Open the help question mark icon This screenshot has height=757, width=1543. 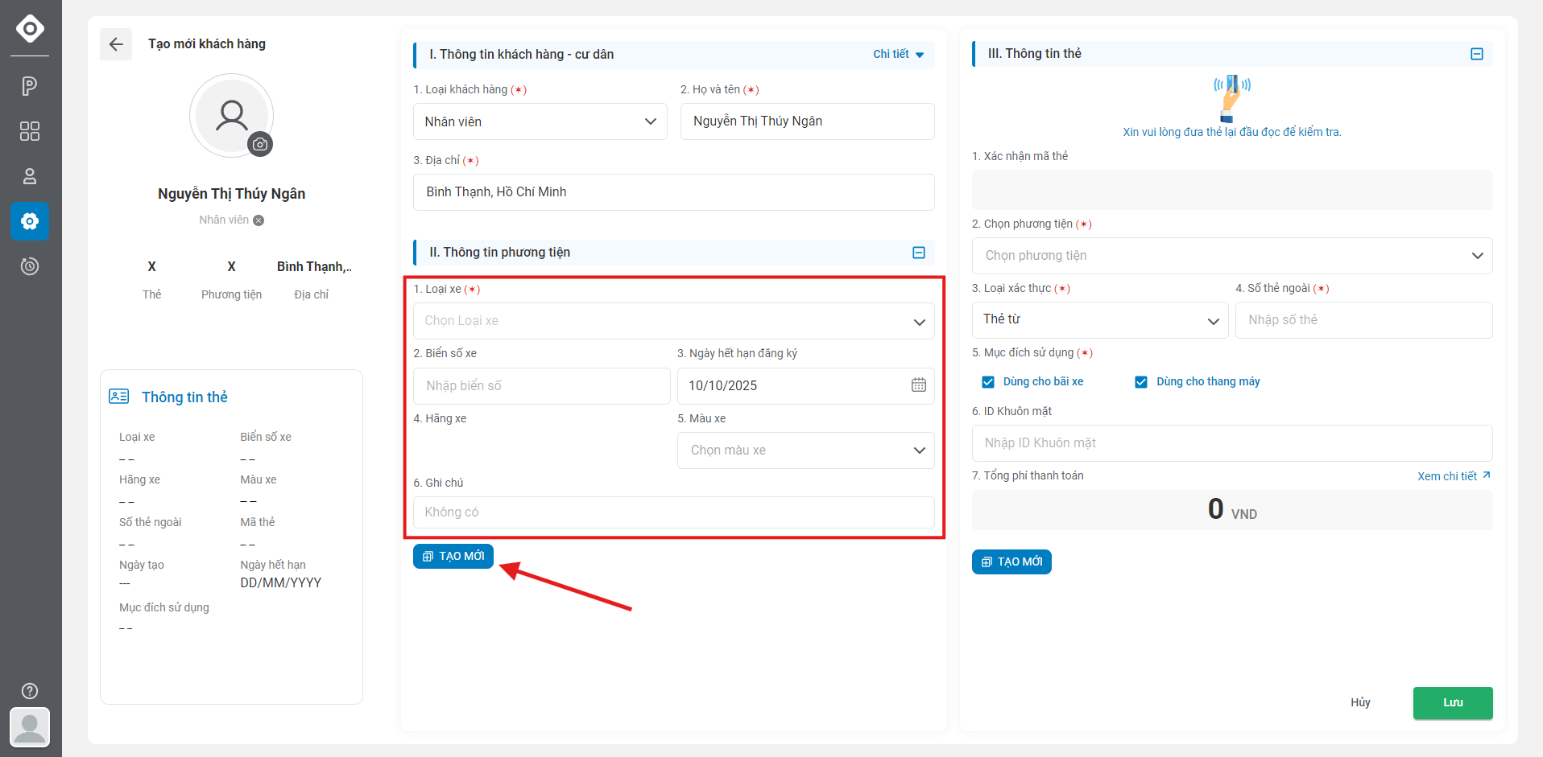click(x=30, y=691)
